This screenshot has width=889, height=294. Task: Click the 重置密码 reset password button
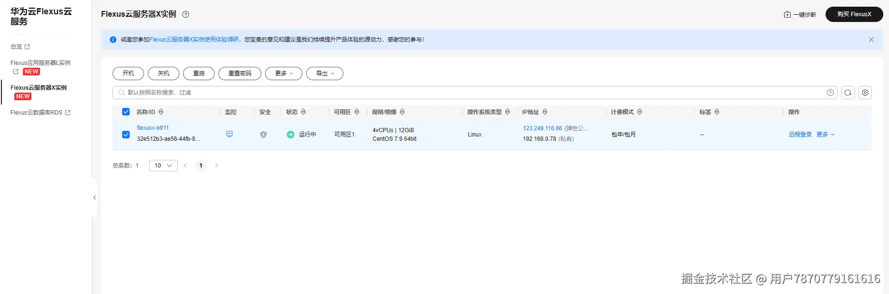click(240, 73)
